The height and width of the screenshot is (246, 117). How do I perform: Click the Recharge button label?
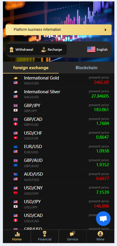click(55, 50)
